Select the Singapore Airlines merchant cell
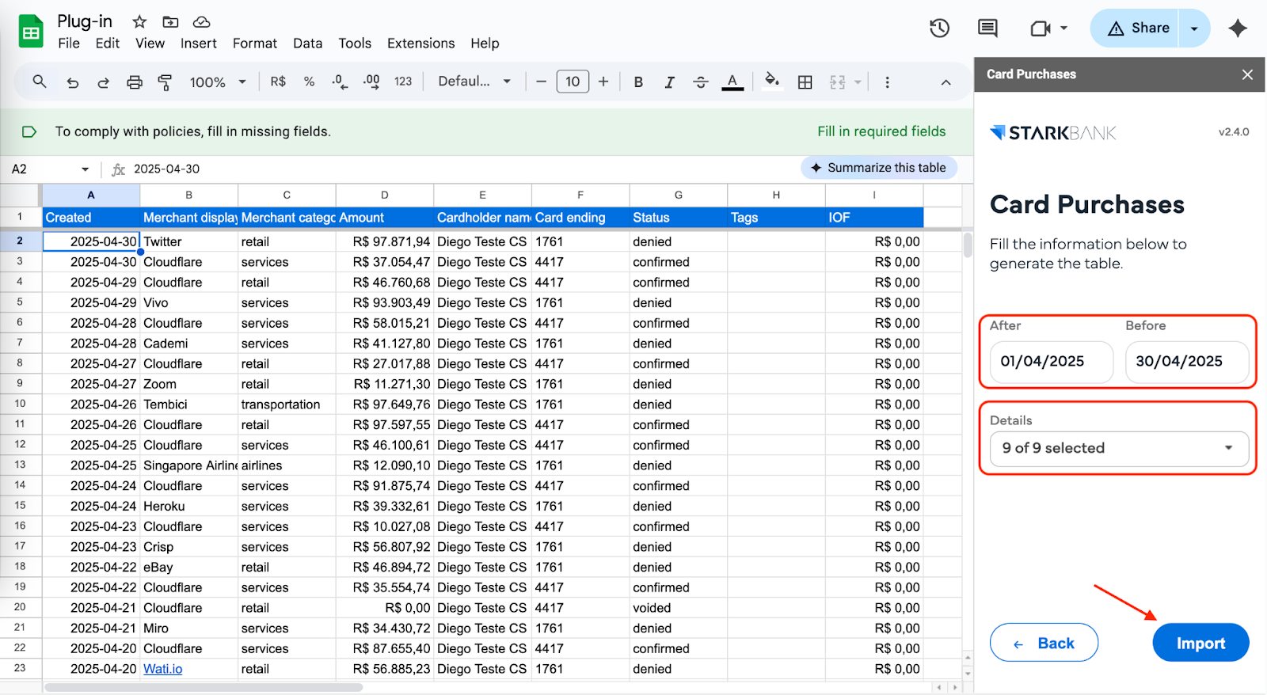 188,465
